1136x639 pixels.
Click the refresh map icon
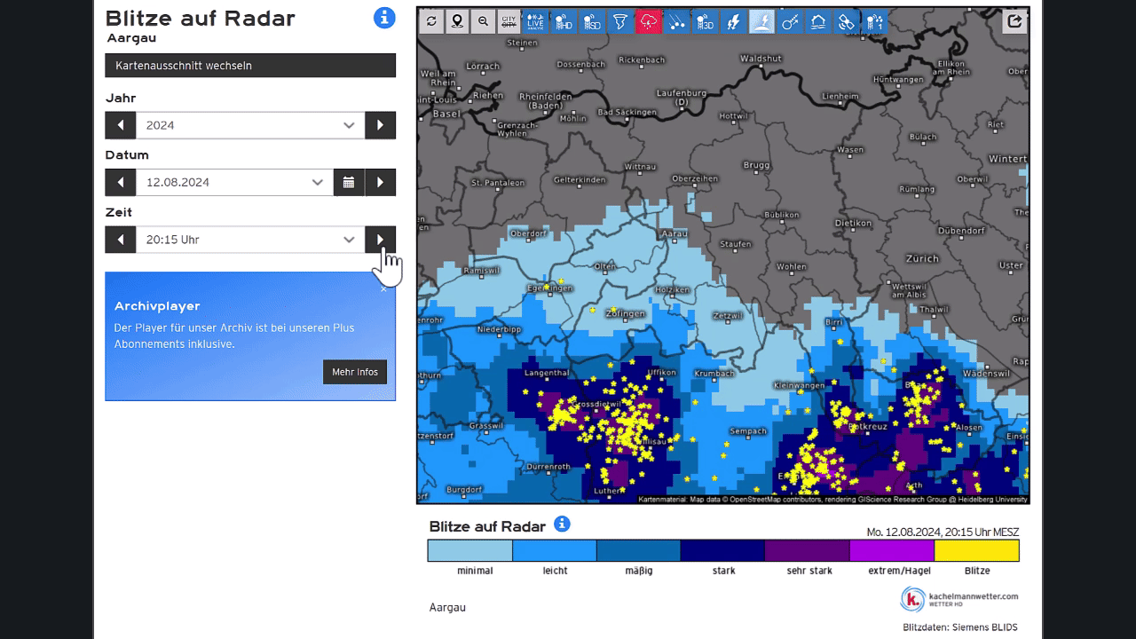point(431,22)
